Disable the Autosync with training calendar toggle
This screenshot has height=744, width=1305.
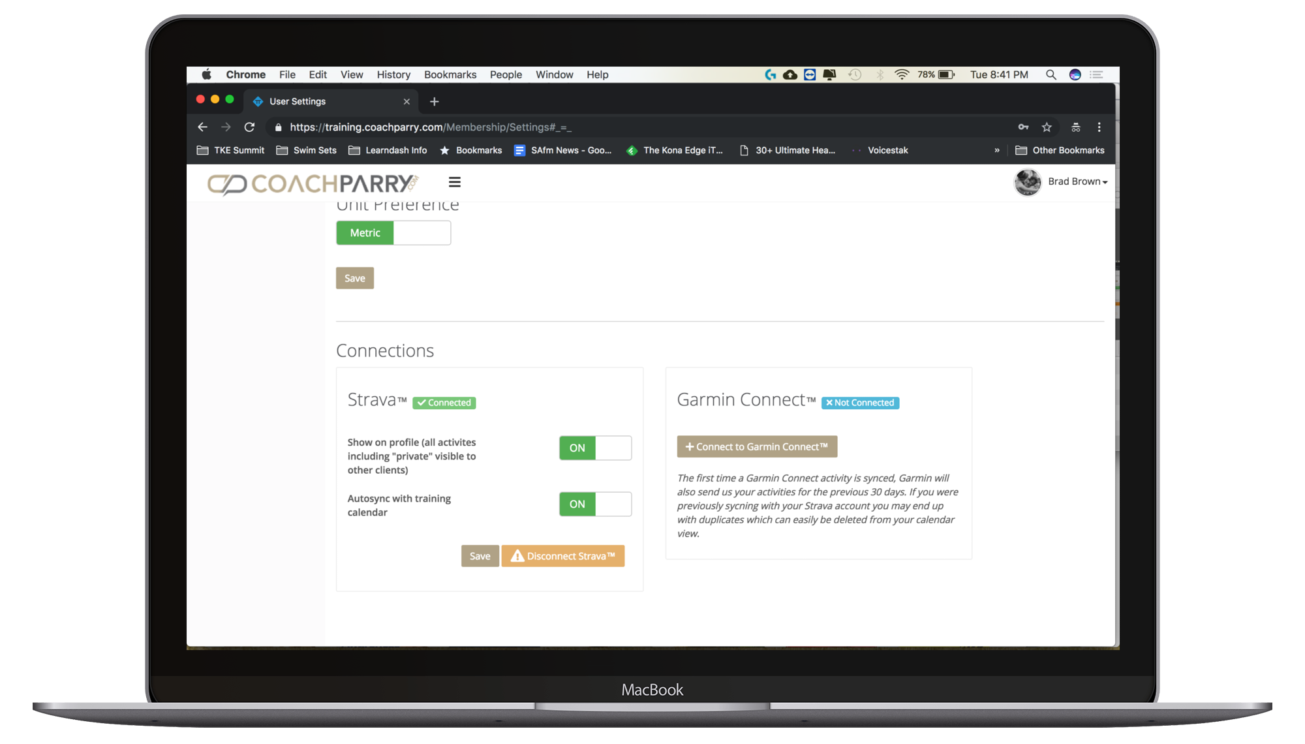coord(595,504)
